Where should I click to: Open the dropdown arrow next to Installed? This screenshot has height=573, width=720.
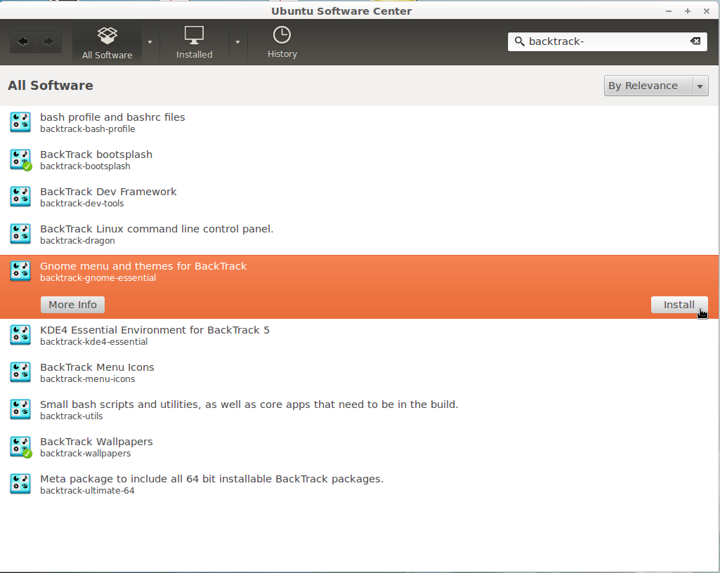coord(238,42)
